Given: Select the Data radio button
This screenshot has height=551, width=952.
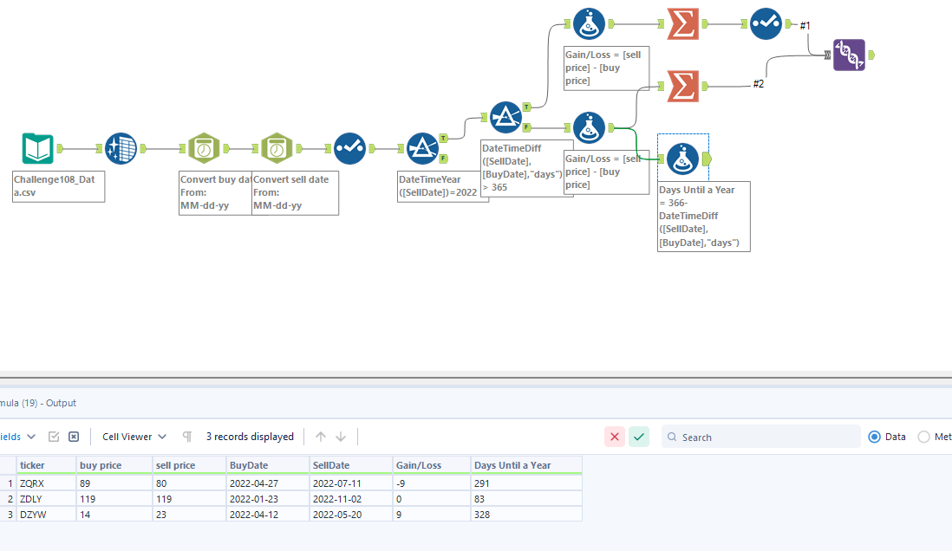Looking at the screenshot, I should click(x=874, y=437).
